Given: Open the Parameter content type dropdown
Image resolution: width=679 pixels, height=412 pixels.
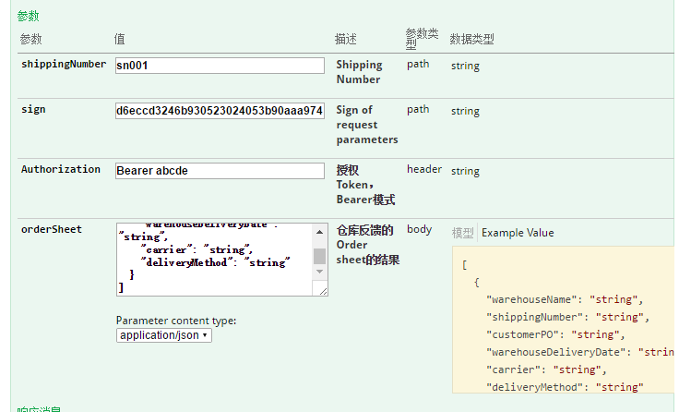Looking at the screenshot, I should tap(164, 335).
